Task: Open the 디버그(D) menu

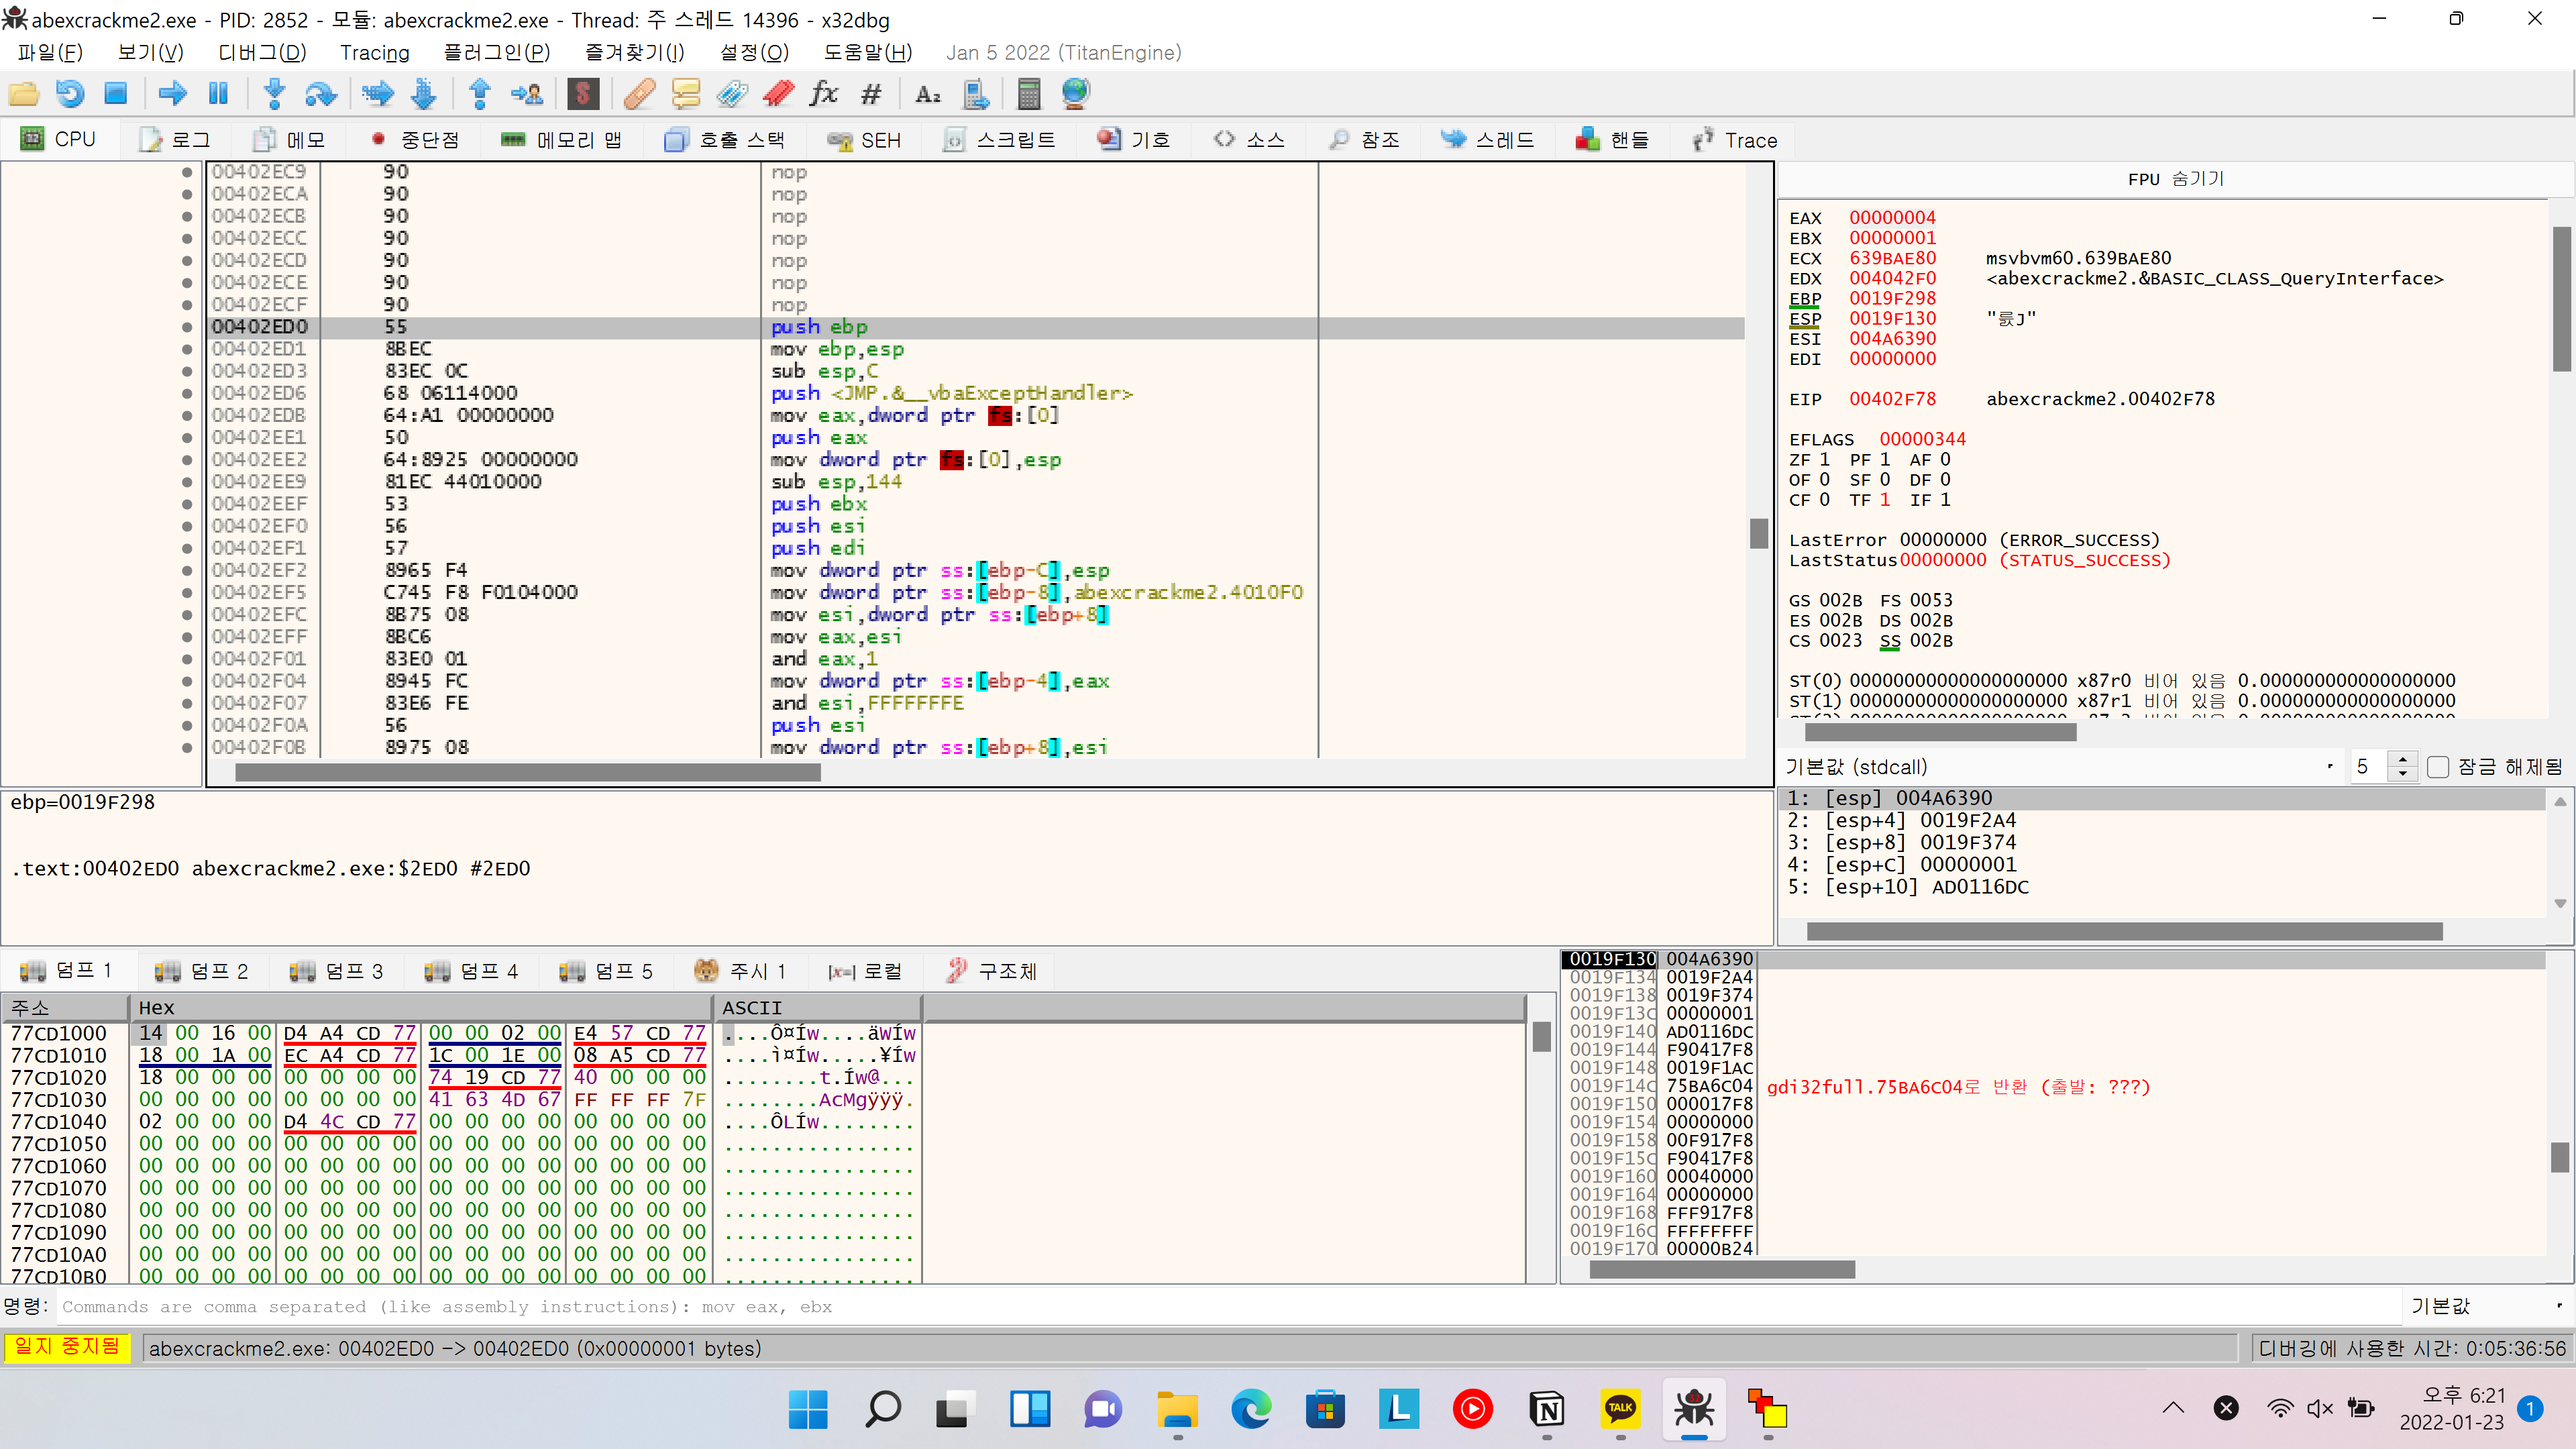Action: 262,52
